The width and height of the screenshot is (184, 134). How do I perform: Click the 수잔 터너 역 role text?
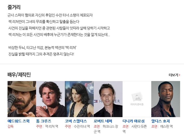(x=82, y=126)
